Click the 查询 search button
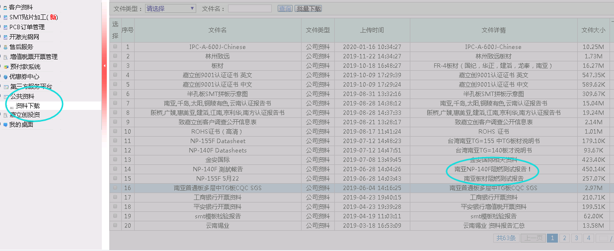This screenshot has width=614, height=251. 285,8
